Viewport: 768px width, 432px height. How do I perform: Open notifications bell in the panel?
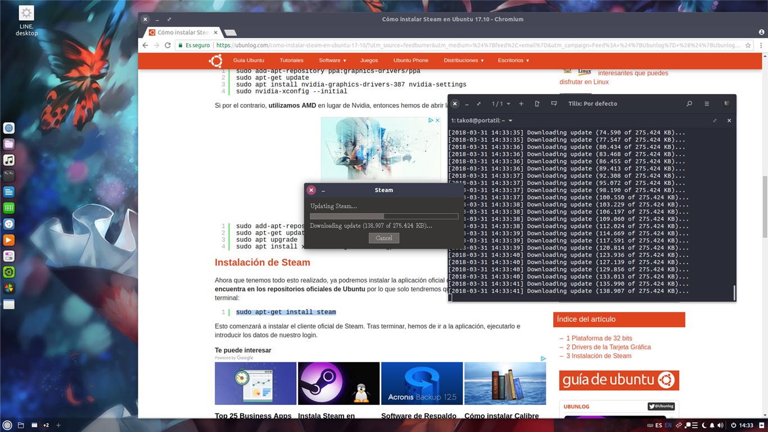[712, 425]
